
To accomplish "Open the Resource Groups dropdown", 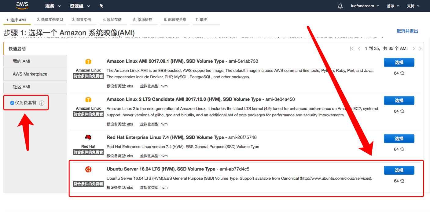I will [x=80, y=6].
